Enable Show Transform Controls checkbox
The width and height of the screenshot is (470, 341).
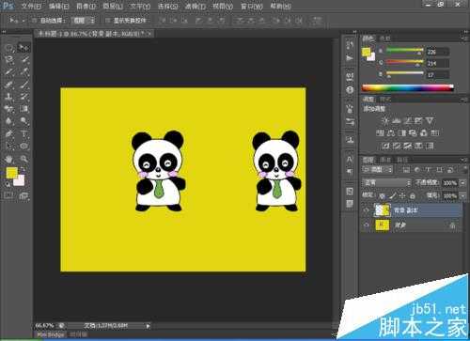[x=107, y=21]
